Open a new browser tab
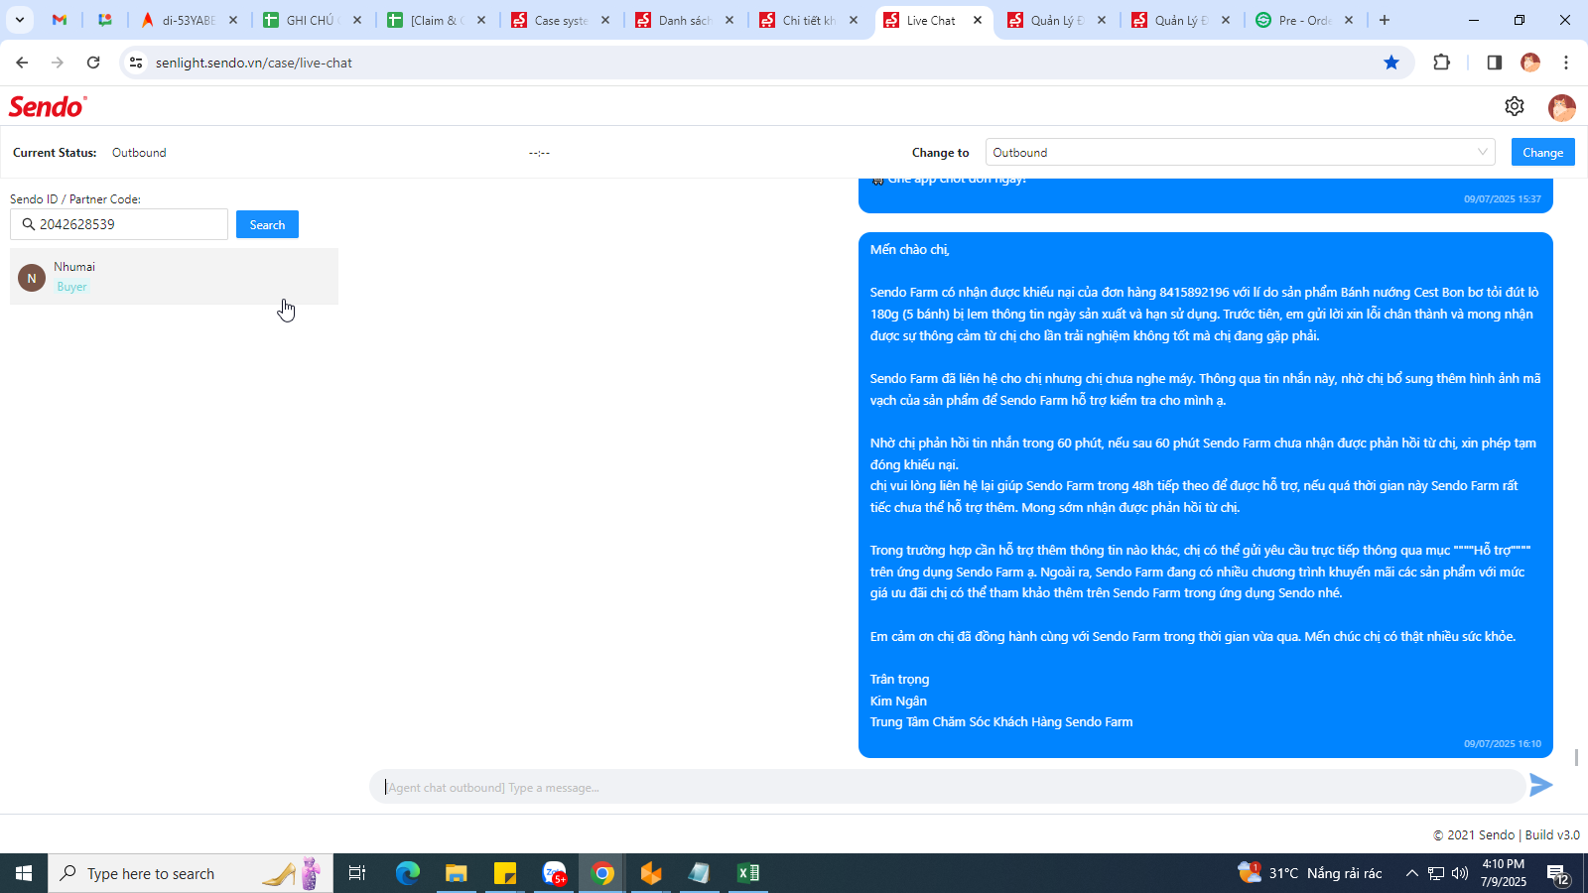This screenshot has width=1588, height=893. (1385, 20)
